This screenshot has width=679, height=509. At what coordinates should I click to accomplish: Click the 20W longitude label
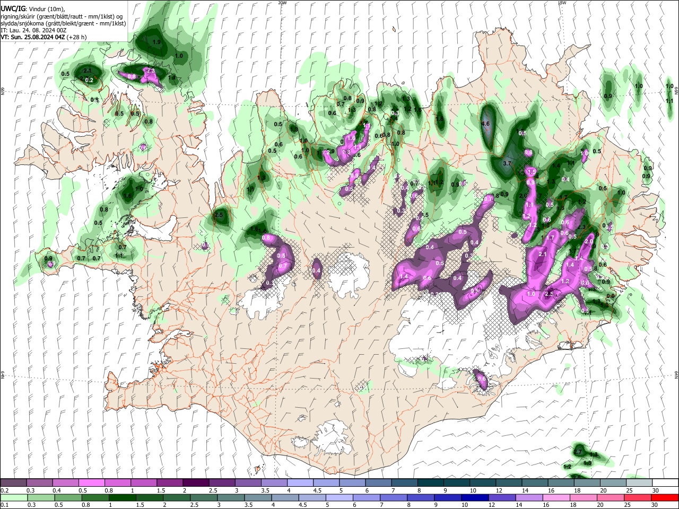[282, 3]
